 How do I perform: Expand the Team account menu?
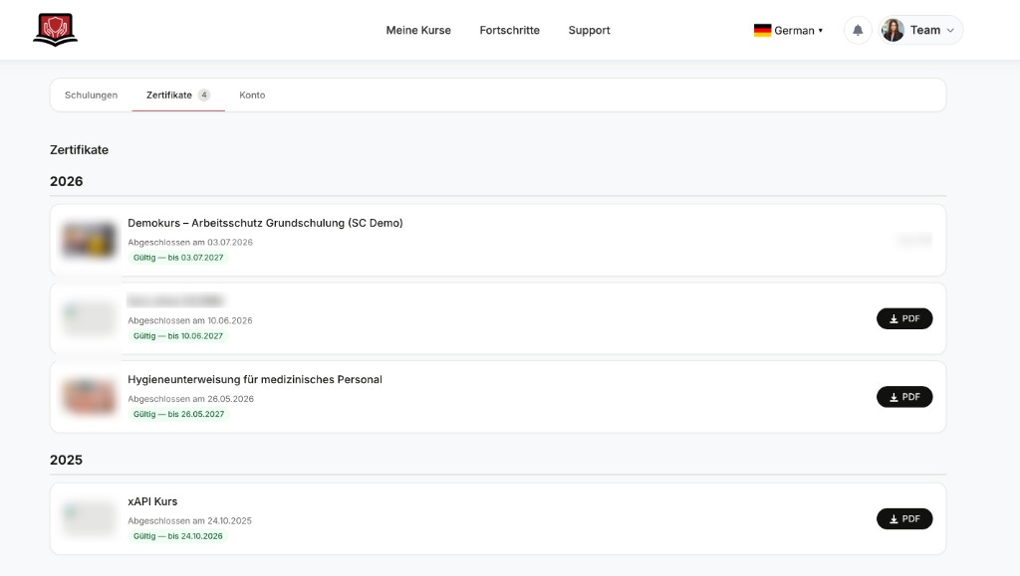click(920, 30)
